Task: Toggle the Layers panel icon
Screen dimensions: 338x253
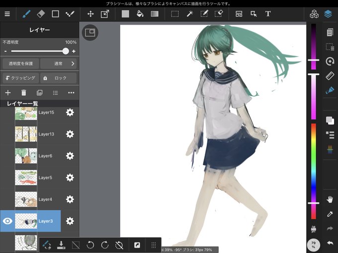Action: (x=328, y=14)
